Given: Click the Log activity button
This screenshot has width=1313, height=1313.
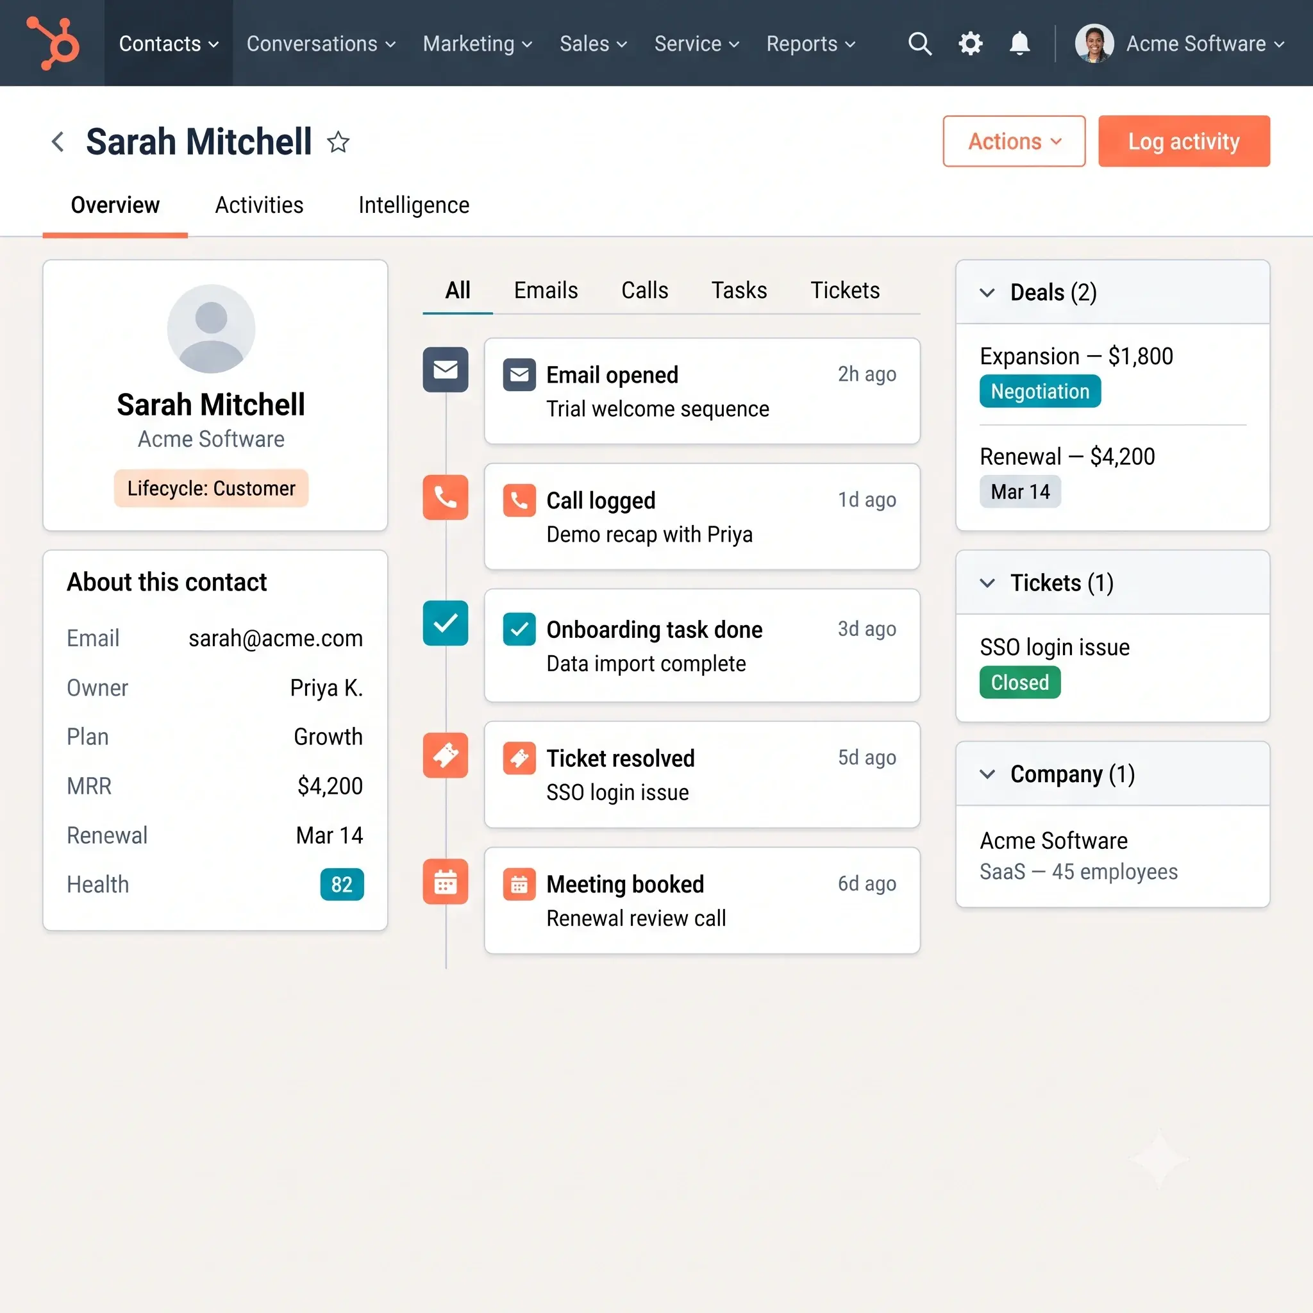Looking at the screenshot, I should coord(1184,141).
